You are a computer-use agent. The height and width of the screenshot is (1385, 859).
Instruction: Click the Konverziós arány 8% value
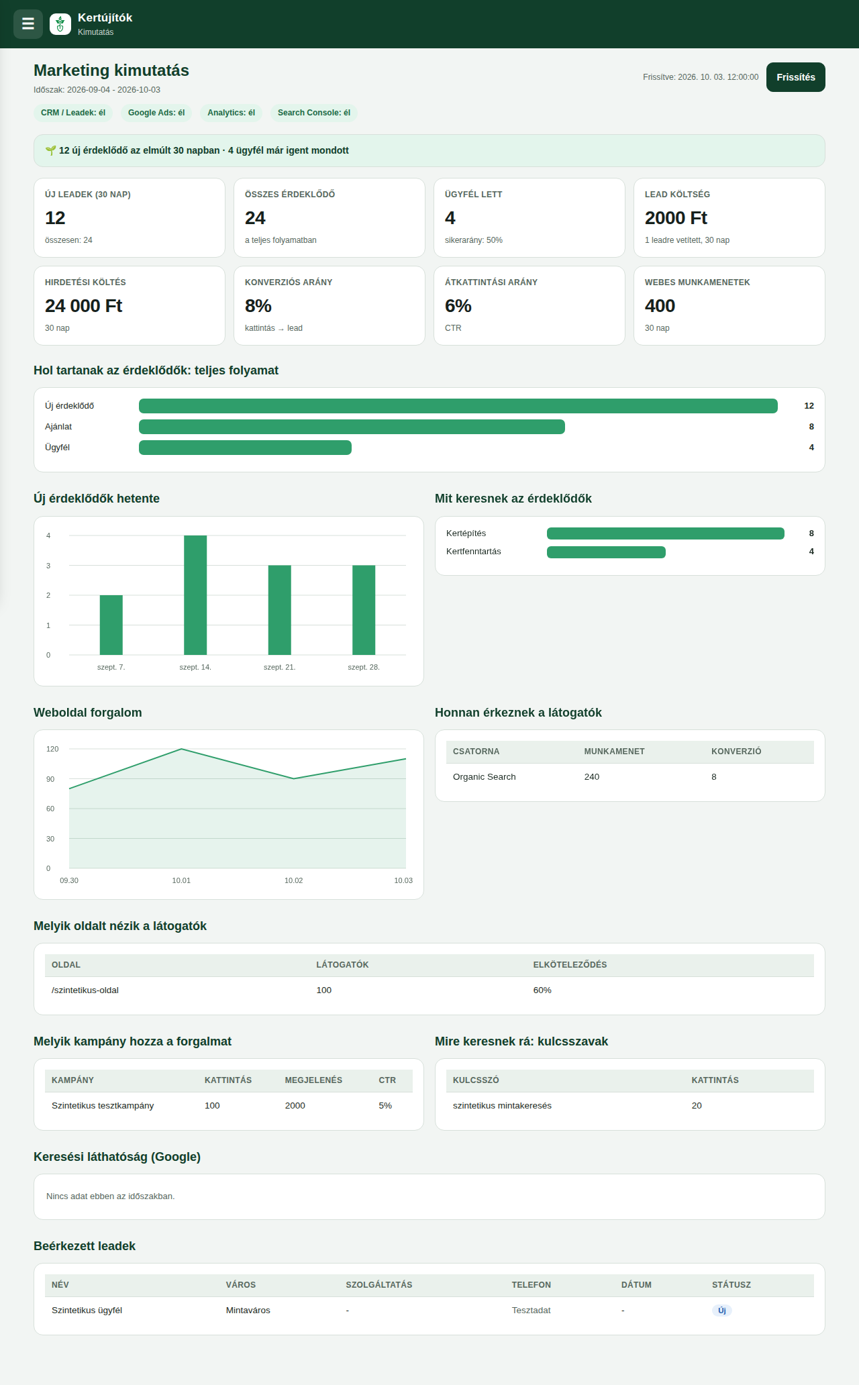click(x=258, y=306)
